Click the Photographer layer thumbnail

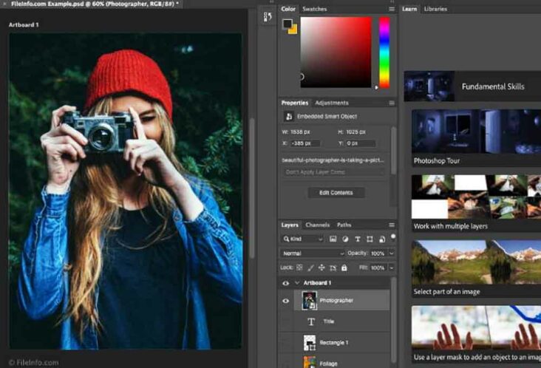coord(310,301)
